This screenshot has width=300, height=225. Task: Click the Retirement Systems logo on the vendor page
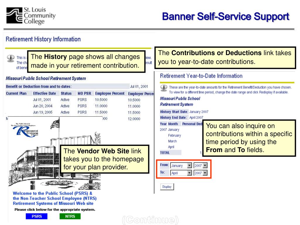point(25,130)
